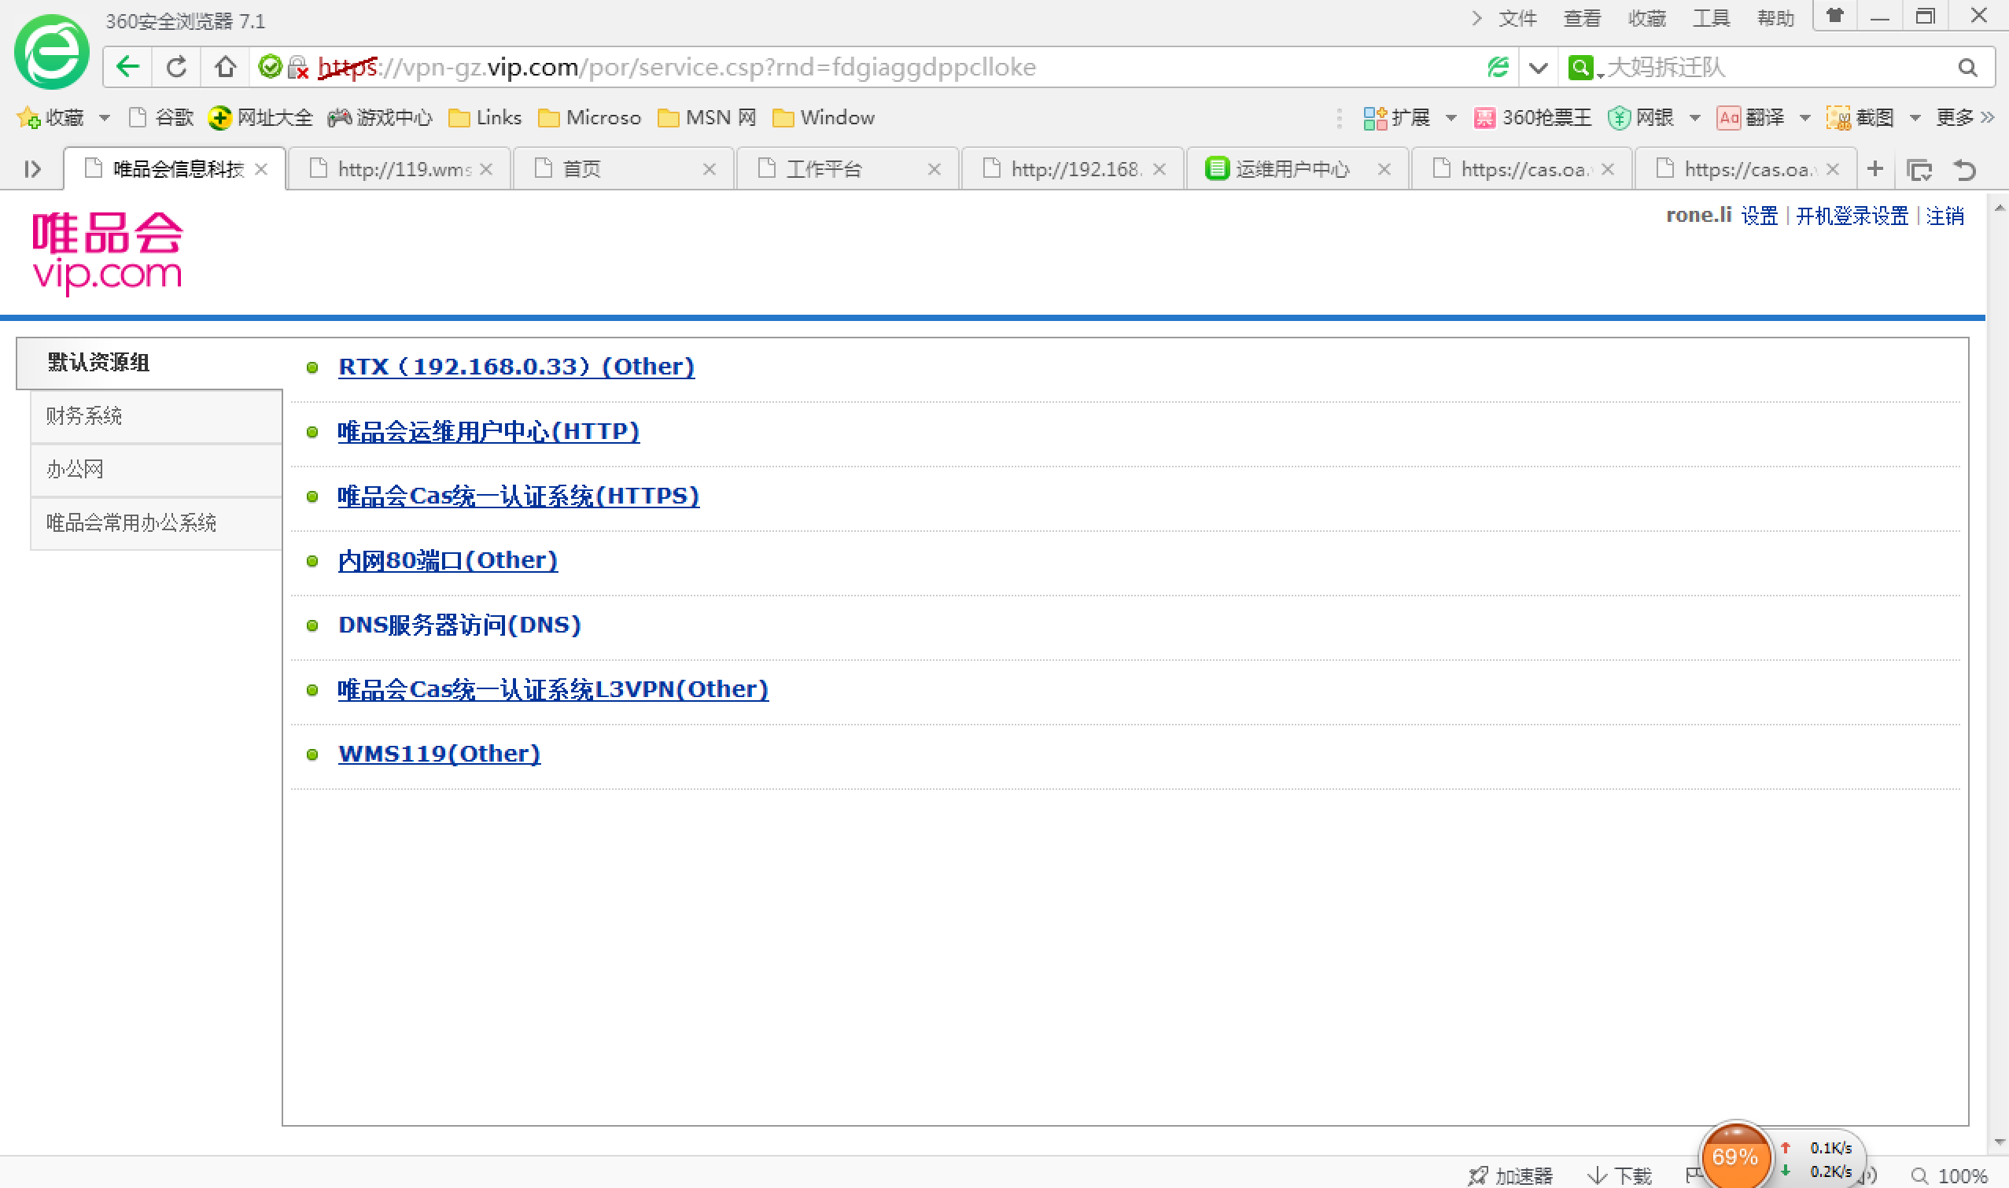Open the 下载 downloads manager
Screen dimensions: 2009x1188
coord(1620,1175)
